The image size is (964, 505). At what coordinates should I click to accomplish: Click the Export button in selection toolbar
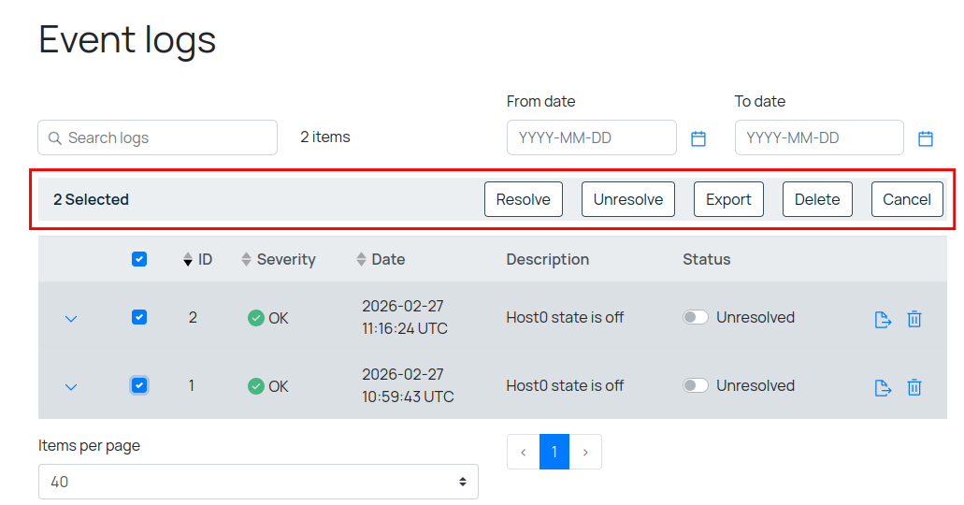[728, 199]
